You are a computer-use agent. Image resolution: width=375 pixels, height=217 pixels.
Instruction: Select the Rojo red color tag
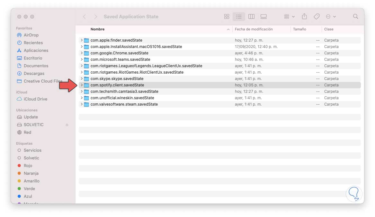(29, 165)
